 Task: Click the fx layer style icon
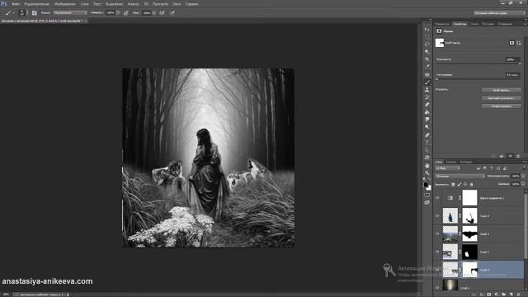click(482, 294)
